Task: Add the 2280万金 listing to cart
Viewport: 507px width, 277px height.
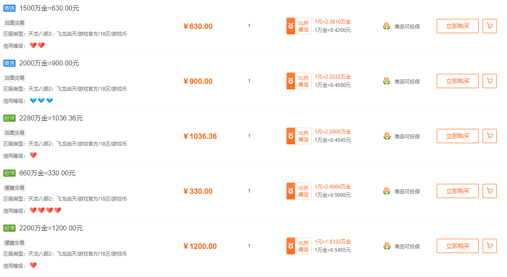Action: (490, 136)
